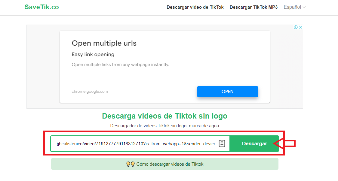This screenshot has width=338, height=181.
Task: Click the Descargador de videos Tiktok subtitle
Action: pos(165,126)
